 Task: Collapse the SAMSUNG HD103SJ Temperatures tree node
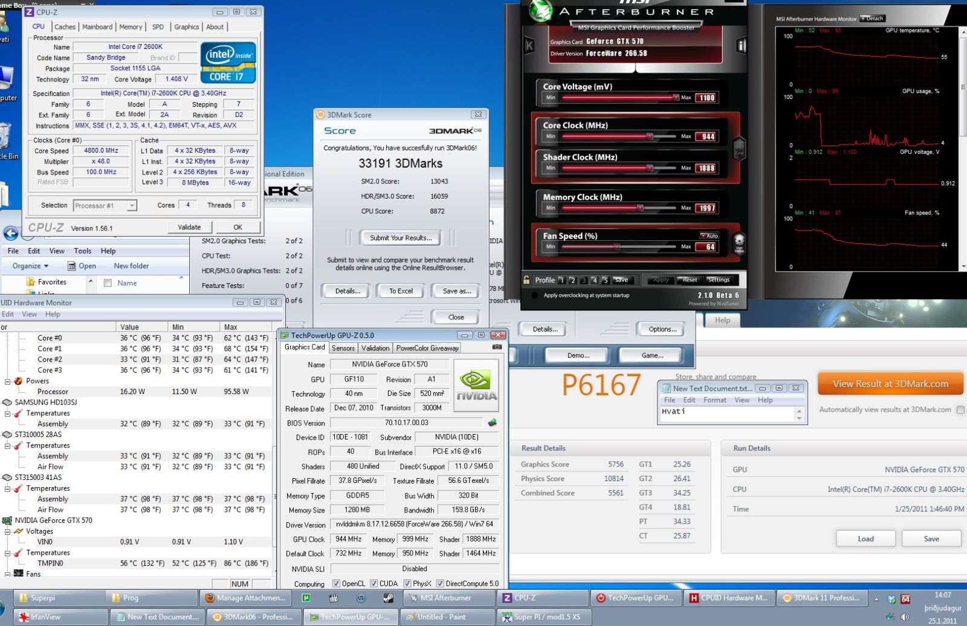(8, 414)
